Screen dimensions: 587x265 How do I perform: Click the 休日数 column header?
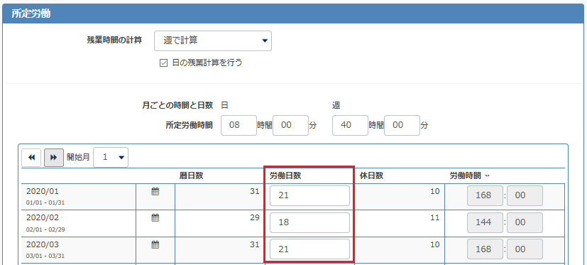(x=371, y=176)
